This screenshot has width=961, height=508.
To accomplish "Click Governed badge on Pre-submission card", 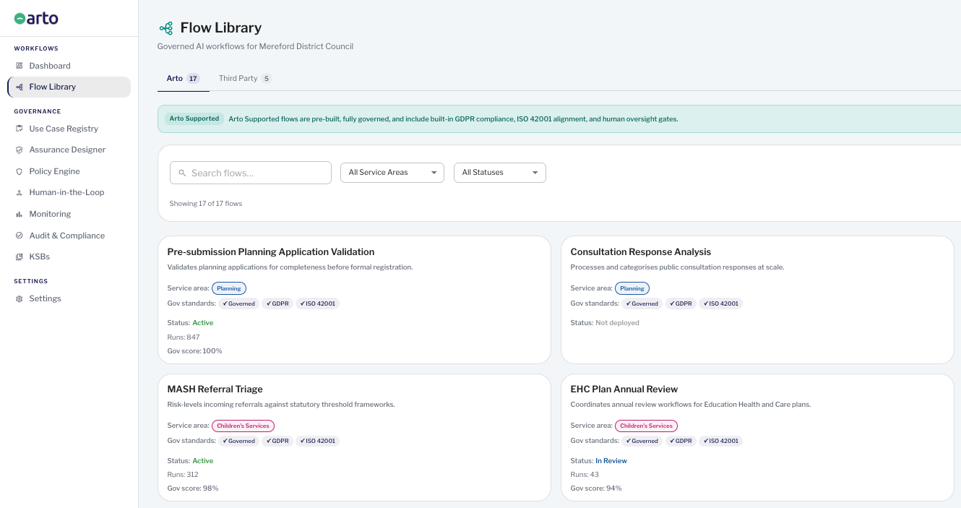I will [238, 303].
